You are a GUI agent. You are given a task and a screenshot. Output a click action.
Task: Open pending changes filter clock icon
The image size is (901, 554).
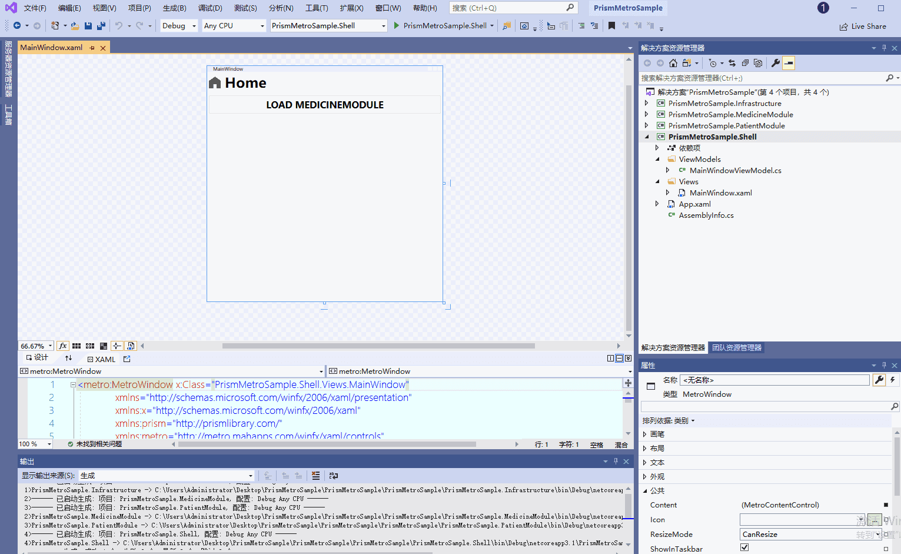713,63
